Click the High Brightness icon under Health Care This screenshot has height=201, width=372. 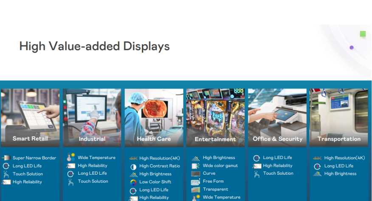(x=133, y=175)
